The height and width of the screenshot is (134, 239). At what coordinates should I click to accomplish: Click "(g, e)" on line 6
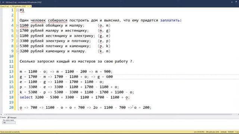point(104,36)
